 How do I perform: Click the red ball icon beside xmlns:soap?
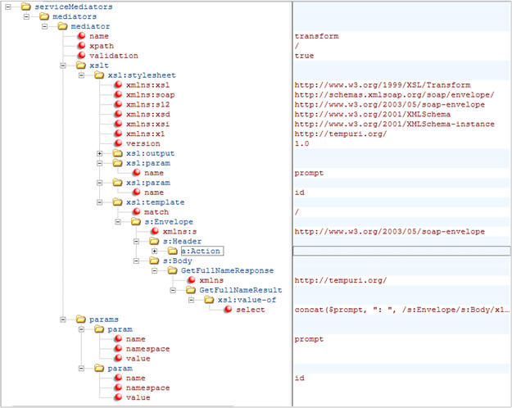click(118, 94)
